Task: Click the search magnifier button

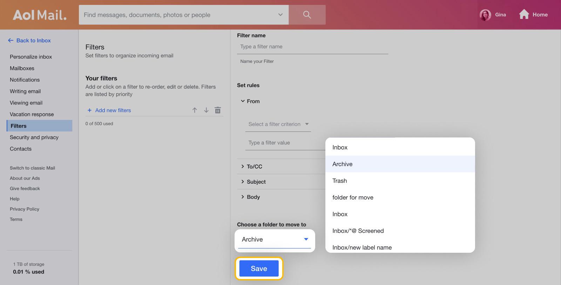Action: 307,15
